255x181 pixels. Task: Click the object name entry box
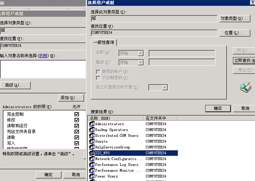(x=43, y=69)
